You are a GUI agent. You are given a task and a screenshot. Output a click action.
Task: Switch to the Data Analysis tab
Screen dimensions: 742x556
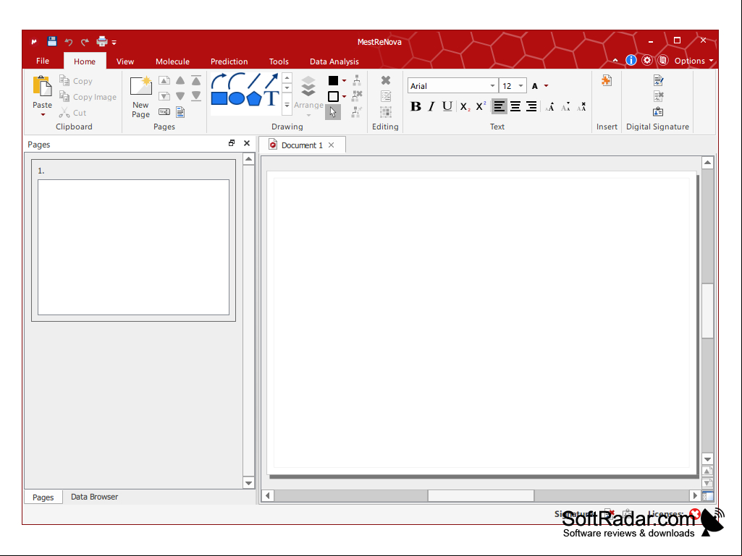point(334,61)
